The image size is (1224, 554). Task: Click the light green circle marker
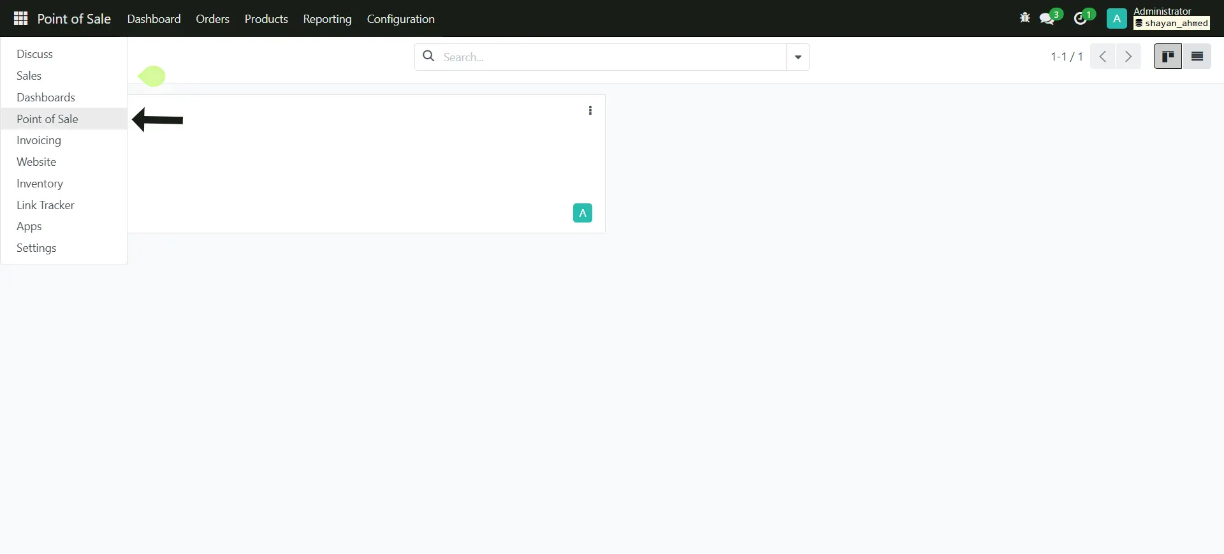pyautogui.click(x=152, y=77)
